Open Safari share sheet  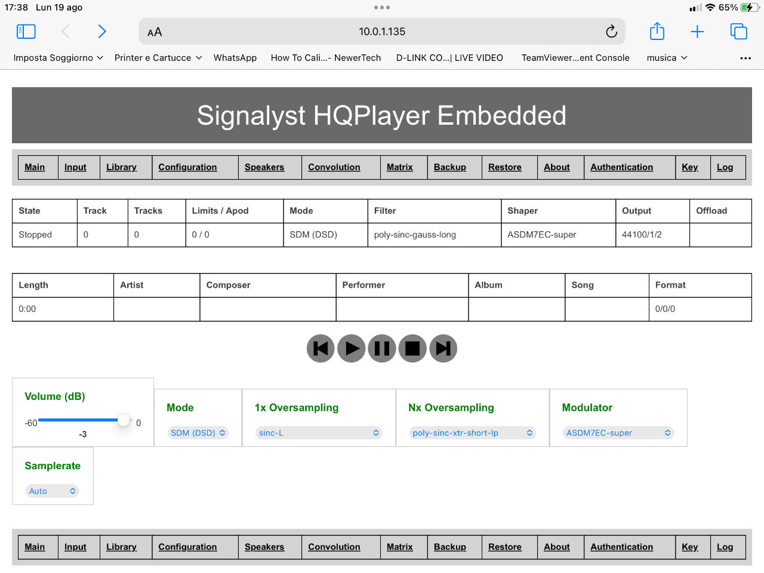657,31
